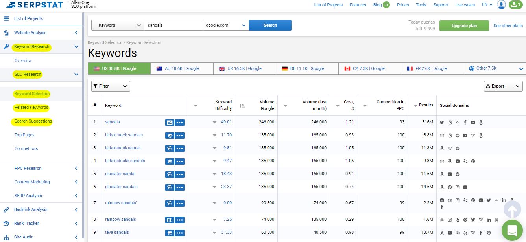This screenshot has height=242, width=526.
Task: Click Facebook icon in the sandals row
Action: pos(465,122)
